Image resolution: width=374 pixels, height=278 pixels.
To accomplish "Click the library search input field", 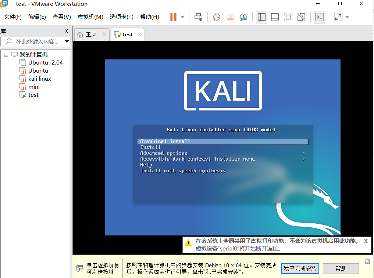I will point(36,41).
